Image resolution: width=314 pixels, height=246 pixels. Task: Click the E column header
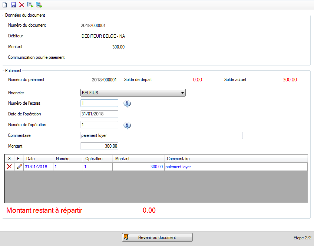tap(19, 159)
